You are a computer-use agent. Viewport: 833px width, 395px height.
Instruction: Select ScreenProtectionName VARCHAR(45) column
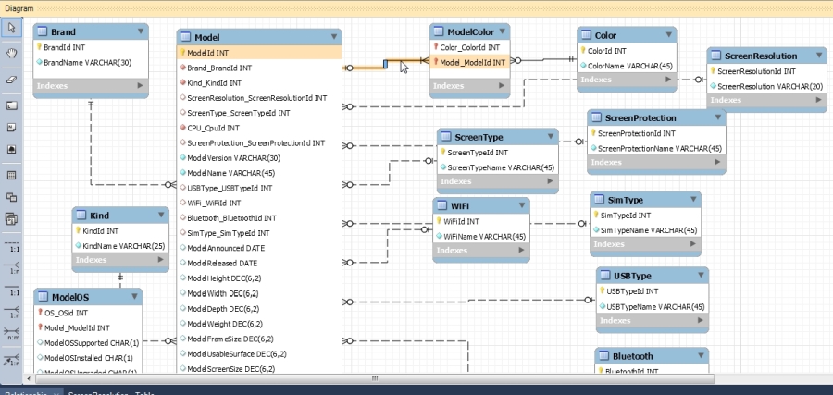656,149
